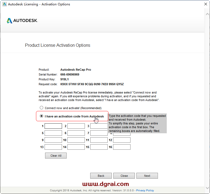Select "Connect now and activate!" radio option

click(42, 108)
